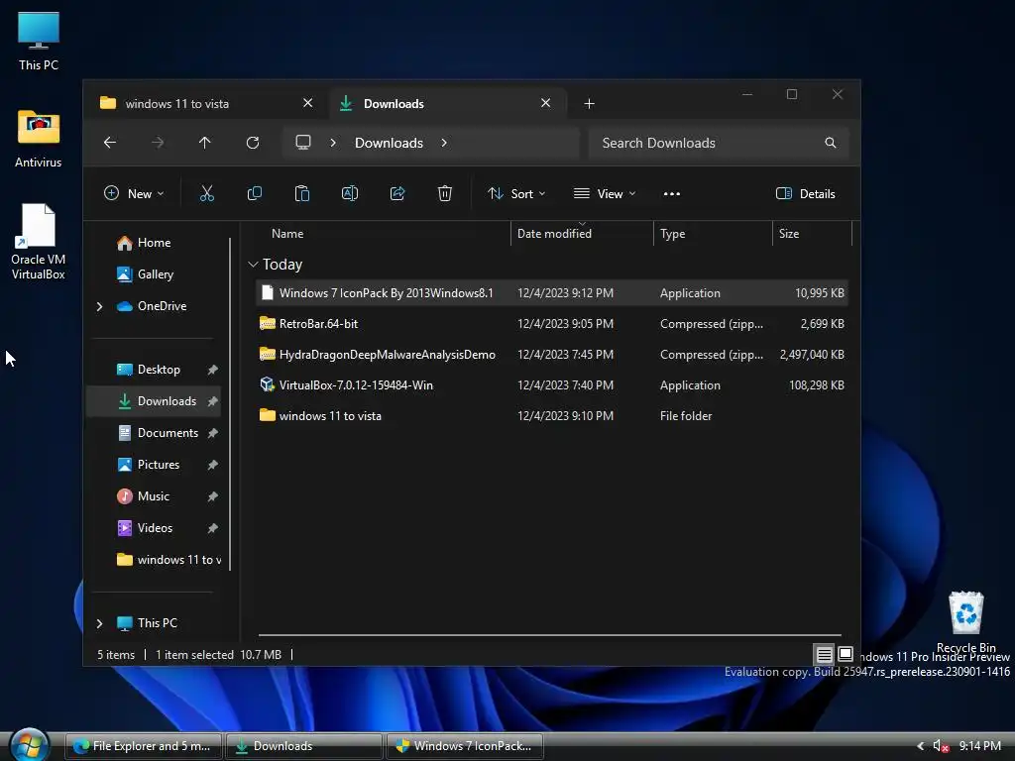Viewport: 1015px width, 761px height.
Task: Sort by Date modified column header
Action: tap(582, 234)
